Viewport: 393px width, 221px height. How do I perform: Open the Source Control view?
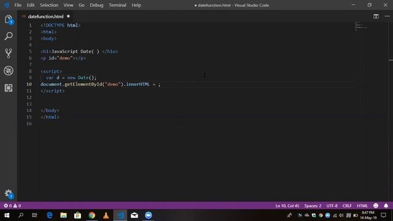point(9,53)
